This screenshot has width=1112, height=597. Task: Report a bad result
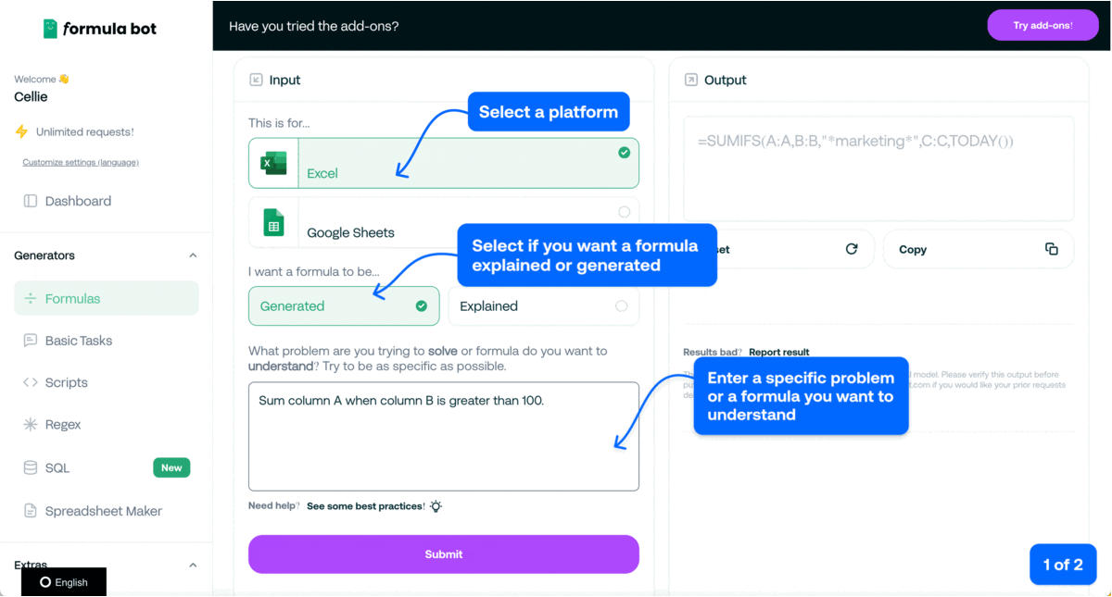click(x=779, y=352)
